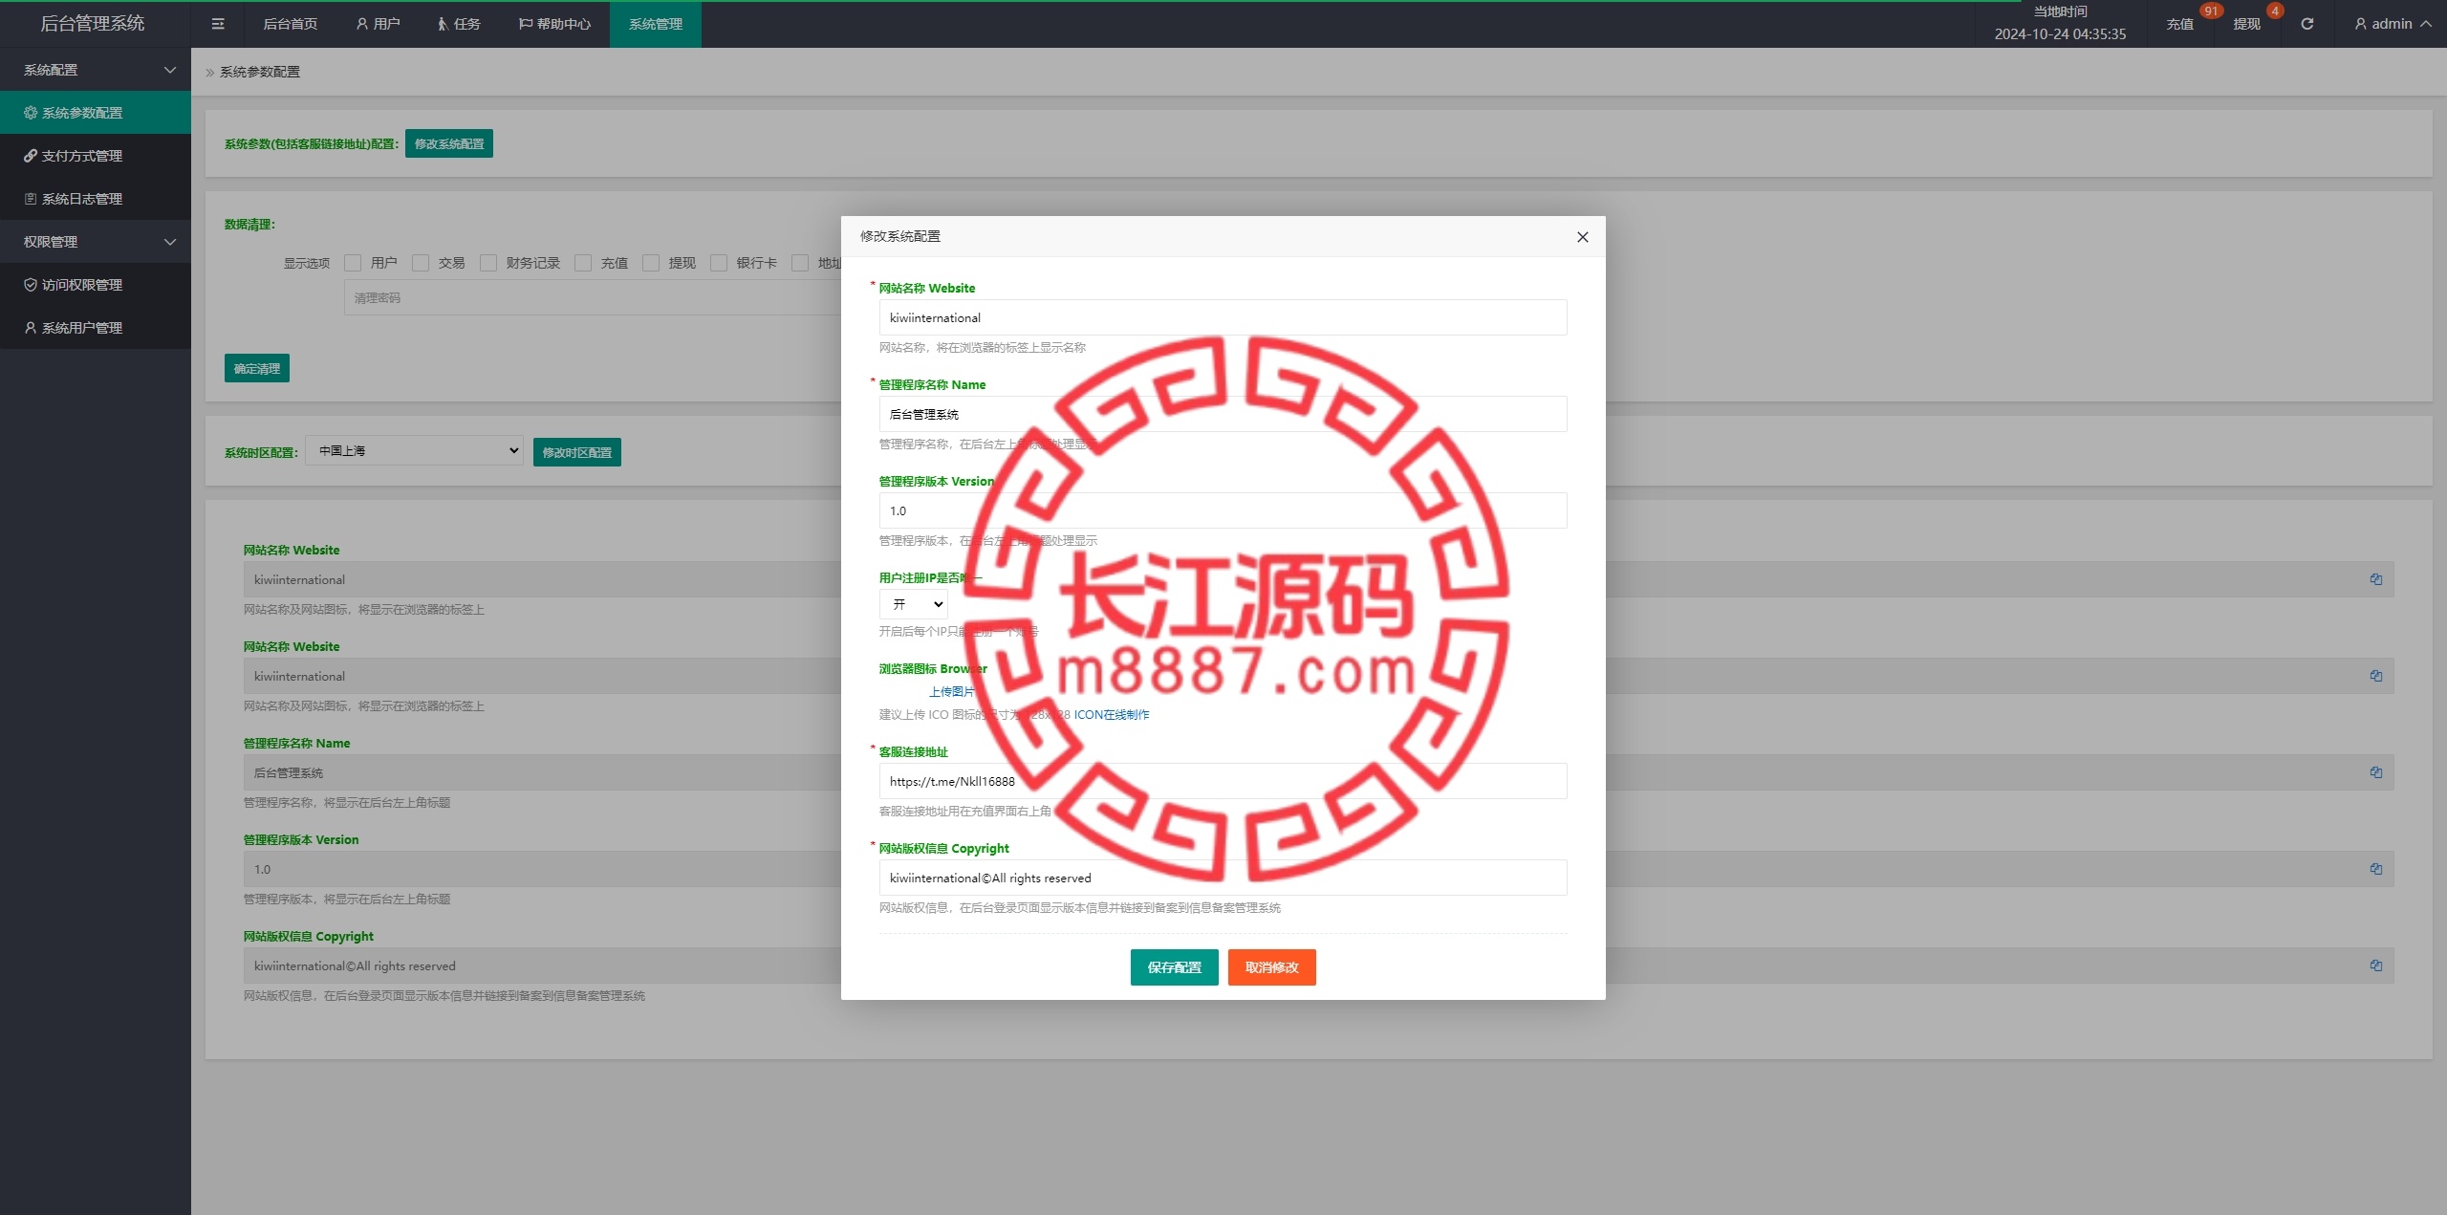Open the 中国上海 timezone dropdown
Viewport: 2447px width, 1215px height.
tap(414, 450)
